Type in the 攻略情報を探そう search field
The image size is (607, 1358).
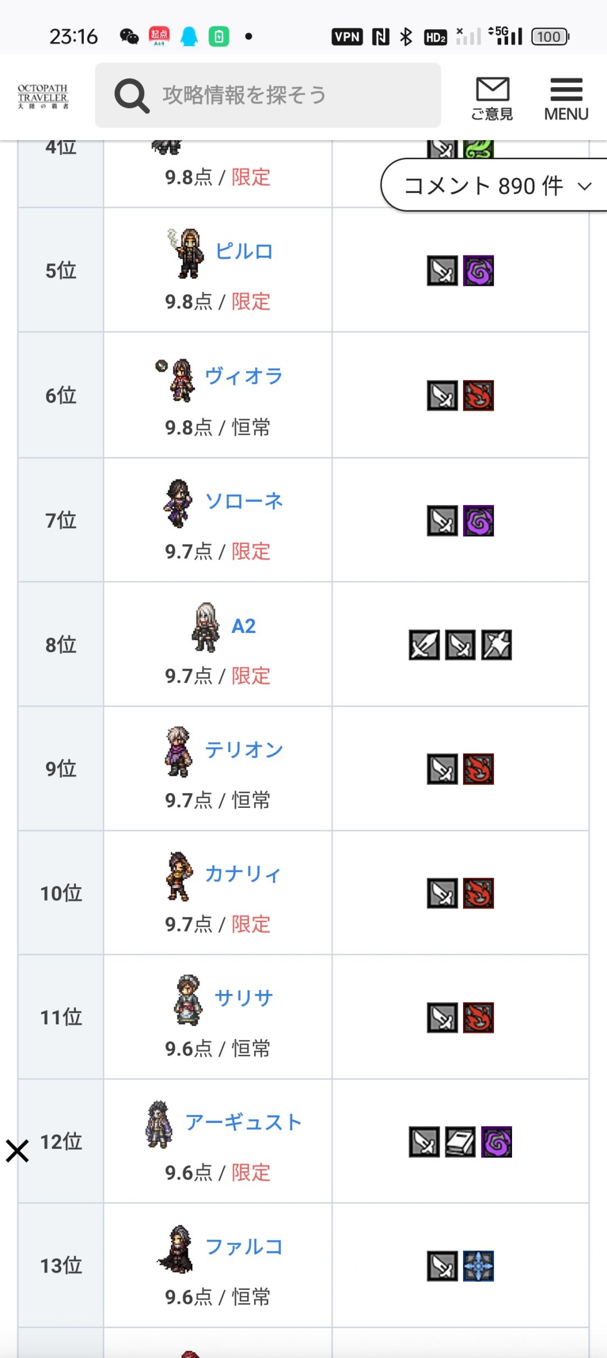(x=292, y=96)
